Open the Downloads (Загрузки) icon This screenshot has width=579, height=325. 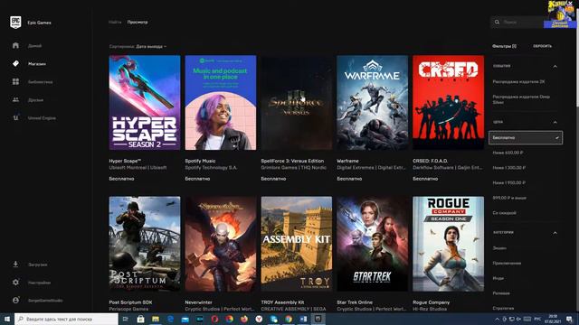(x=15, y=265)
